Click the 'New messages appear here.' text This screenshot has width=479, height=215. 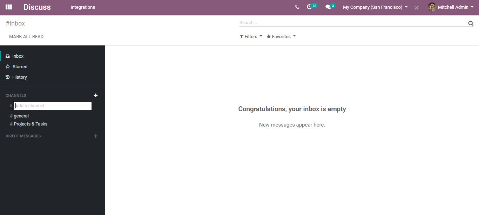(292, 125)
